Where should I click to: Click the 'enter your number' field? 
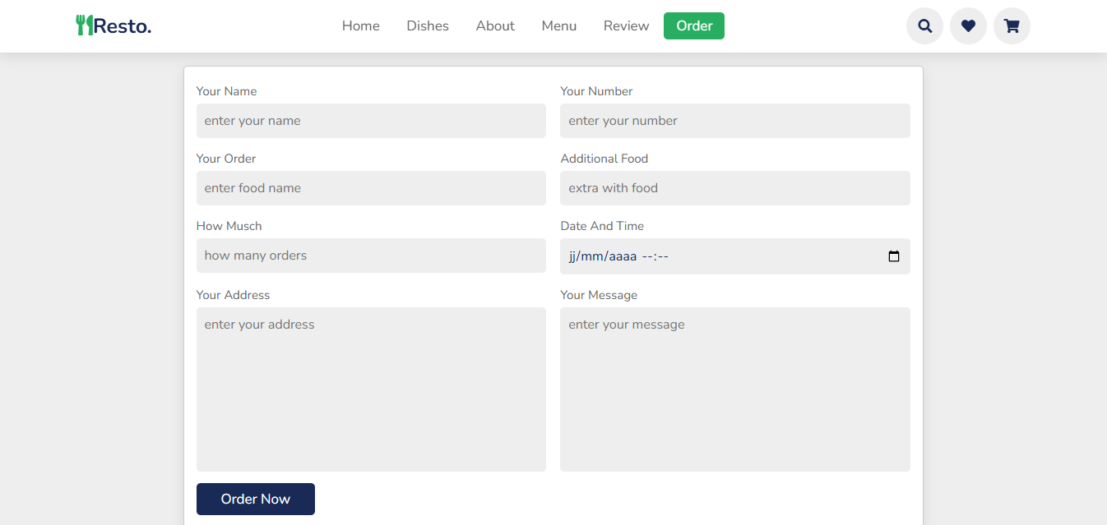pyautogui.click(x=735, y=121)
